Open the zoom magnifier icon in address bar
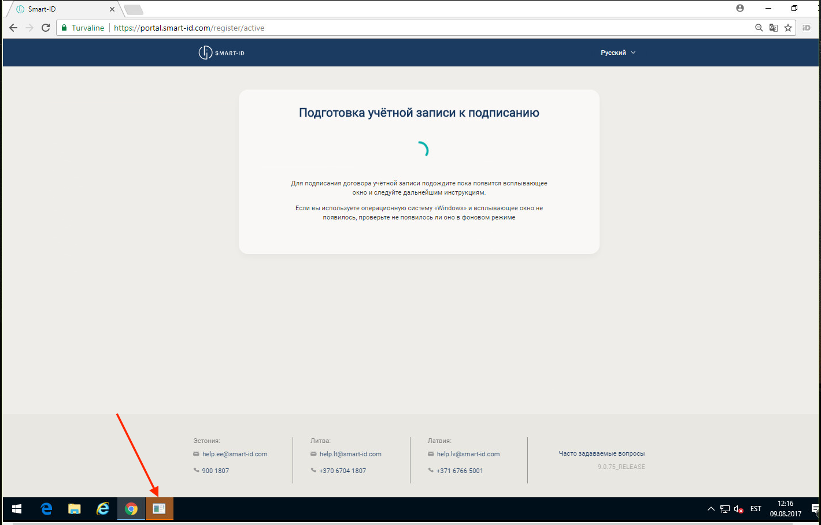Image resolution: width=821 pixels, height=525 pixels. coord(759,28)
